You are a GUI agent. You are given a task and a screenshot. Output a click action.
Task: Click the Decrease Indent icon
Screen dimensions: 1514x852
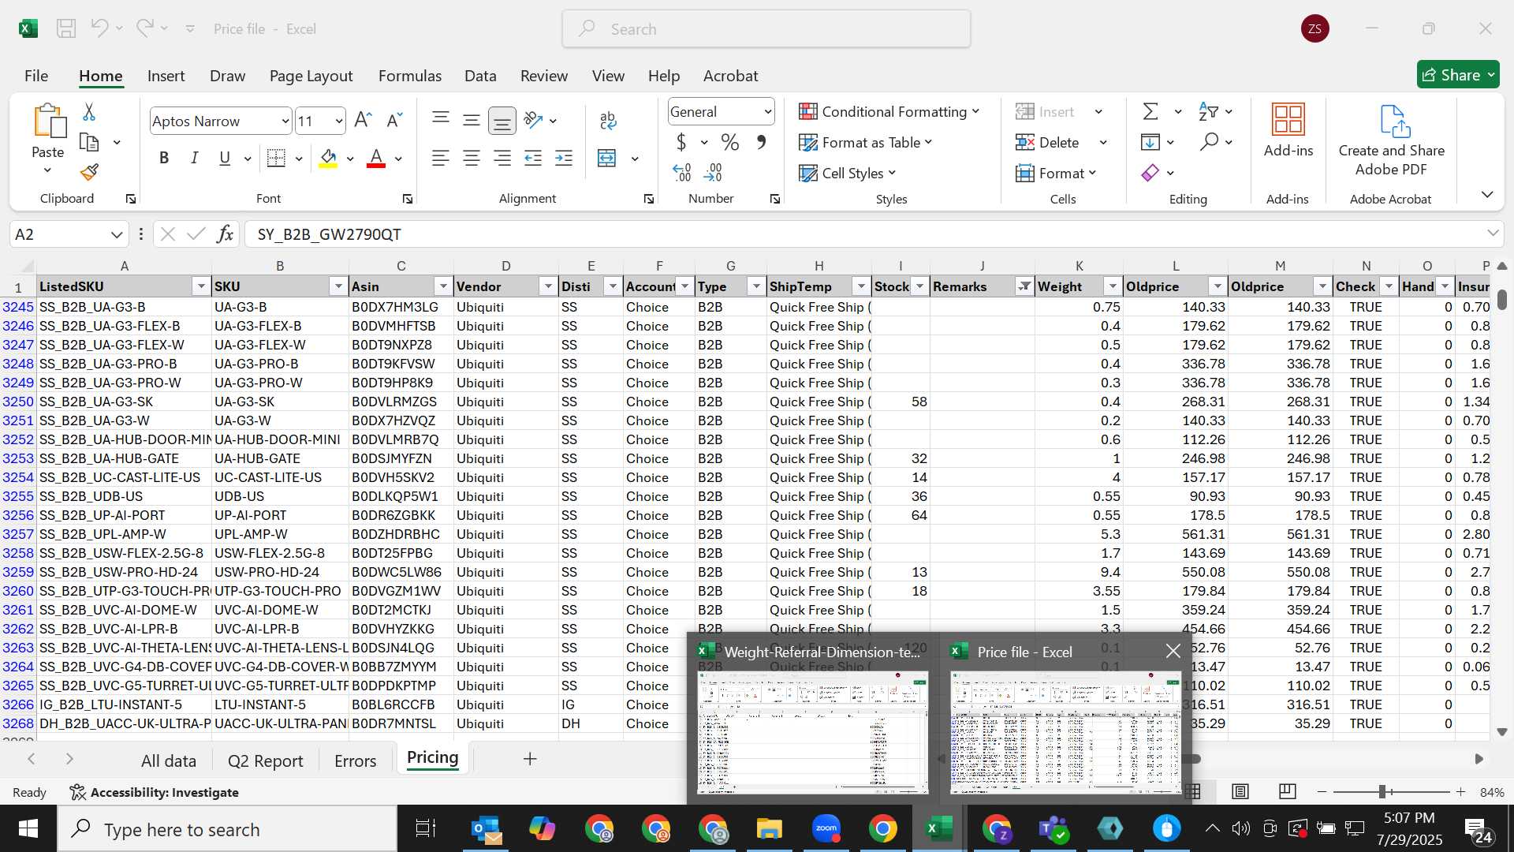coord(533,158)
